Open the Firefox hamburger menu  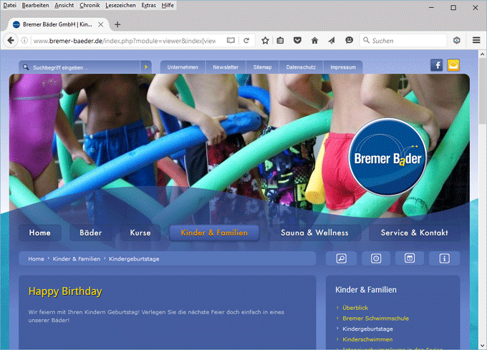click(x=476, y=40)
